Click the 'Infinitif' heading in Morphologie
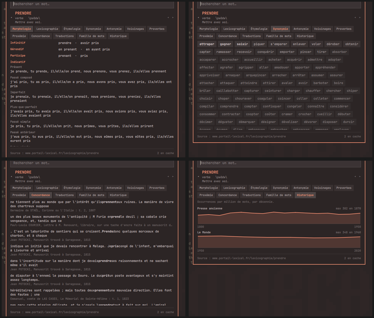The image size is (374, 318). [x=18, y=43]
